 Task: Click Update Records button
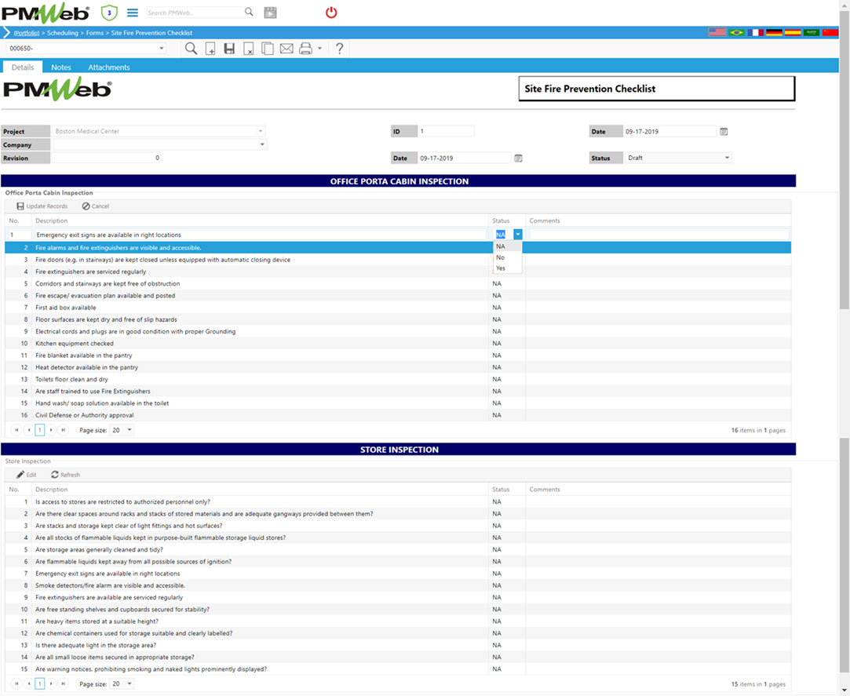pyautogui.click(x=42, y=206)
